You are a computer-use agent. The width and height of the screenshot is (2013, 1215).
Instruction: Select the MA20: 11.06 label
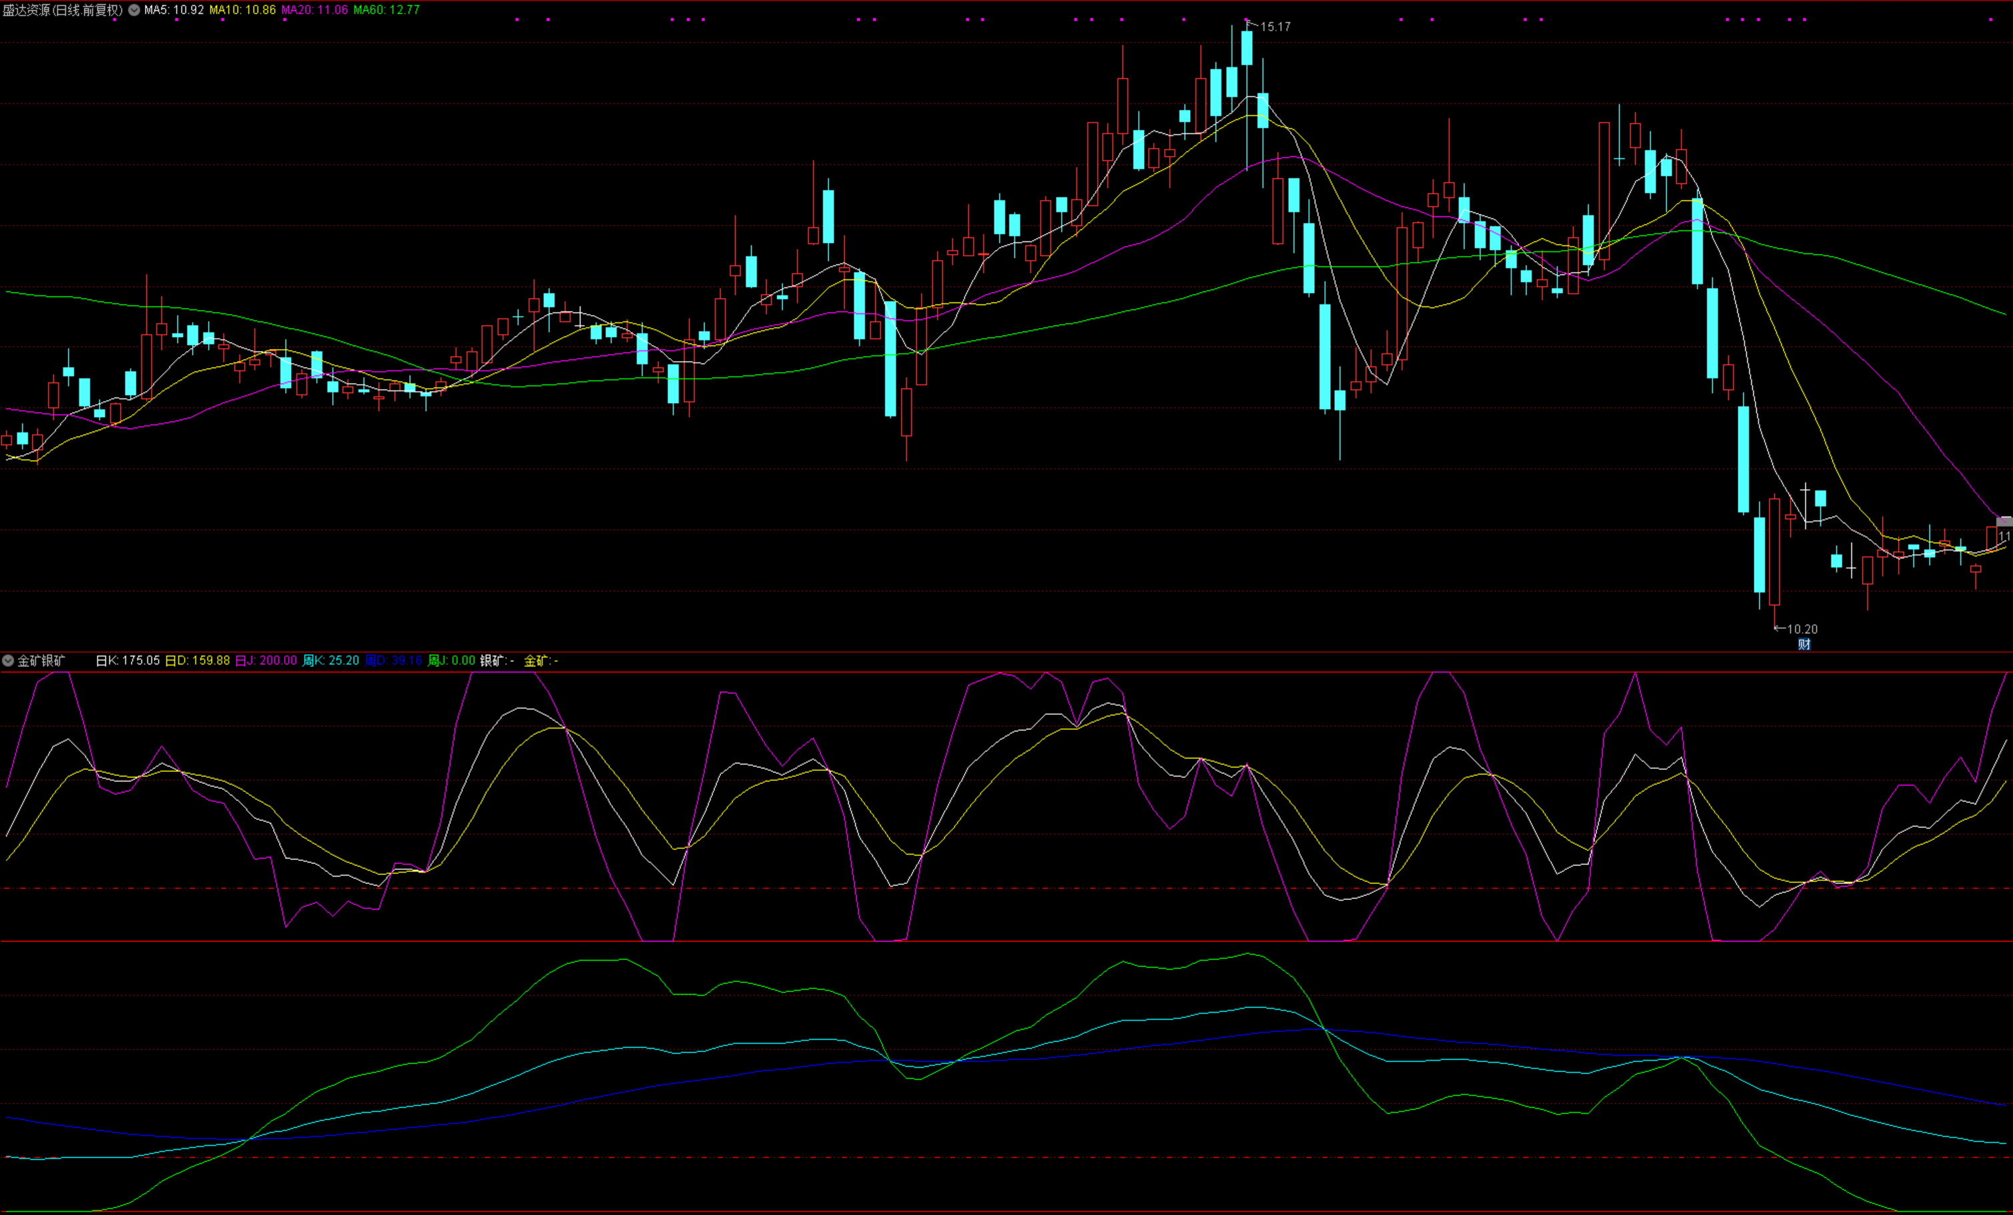(x=314, y=10)
